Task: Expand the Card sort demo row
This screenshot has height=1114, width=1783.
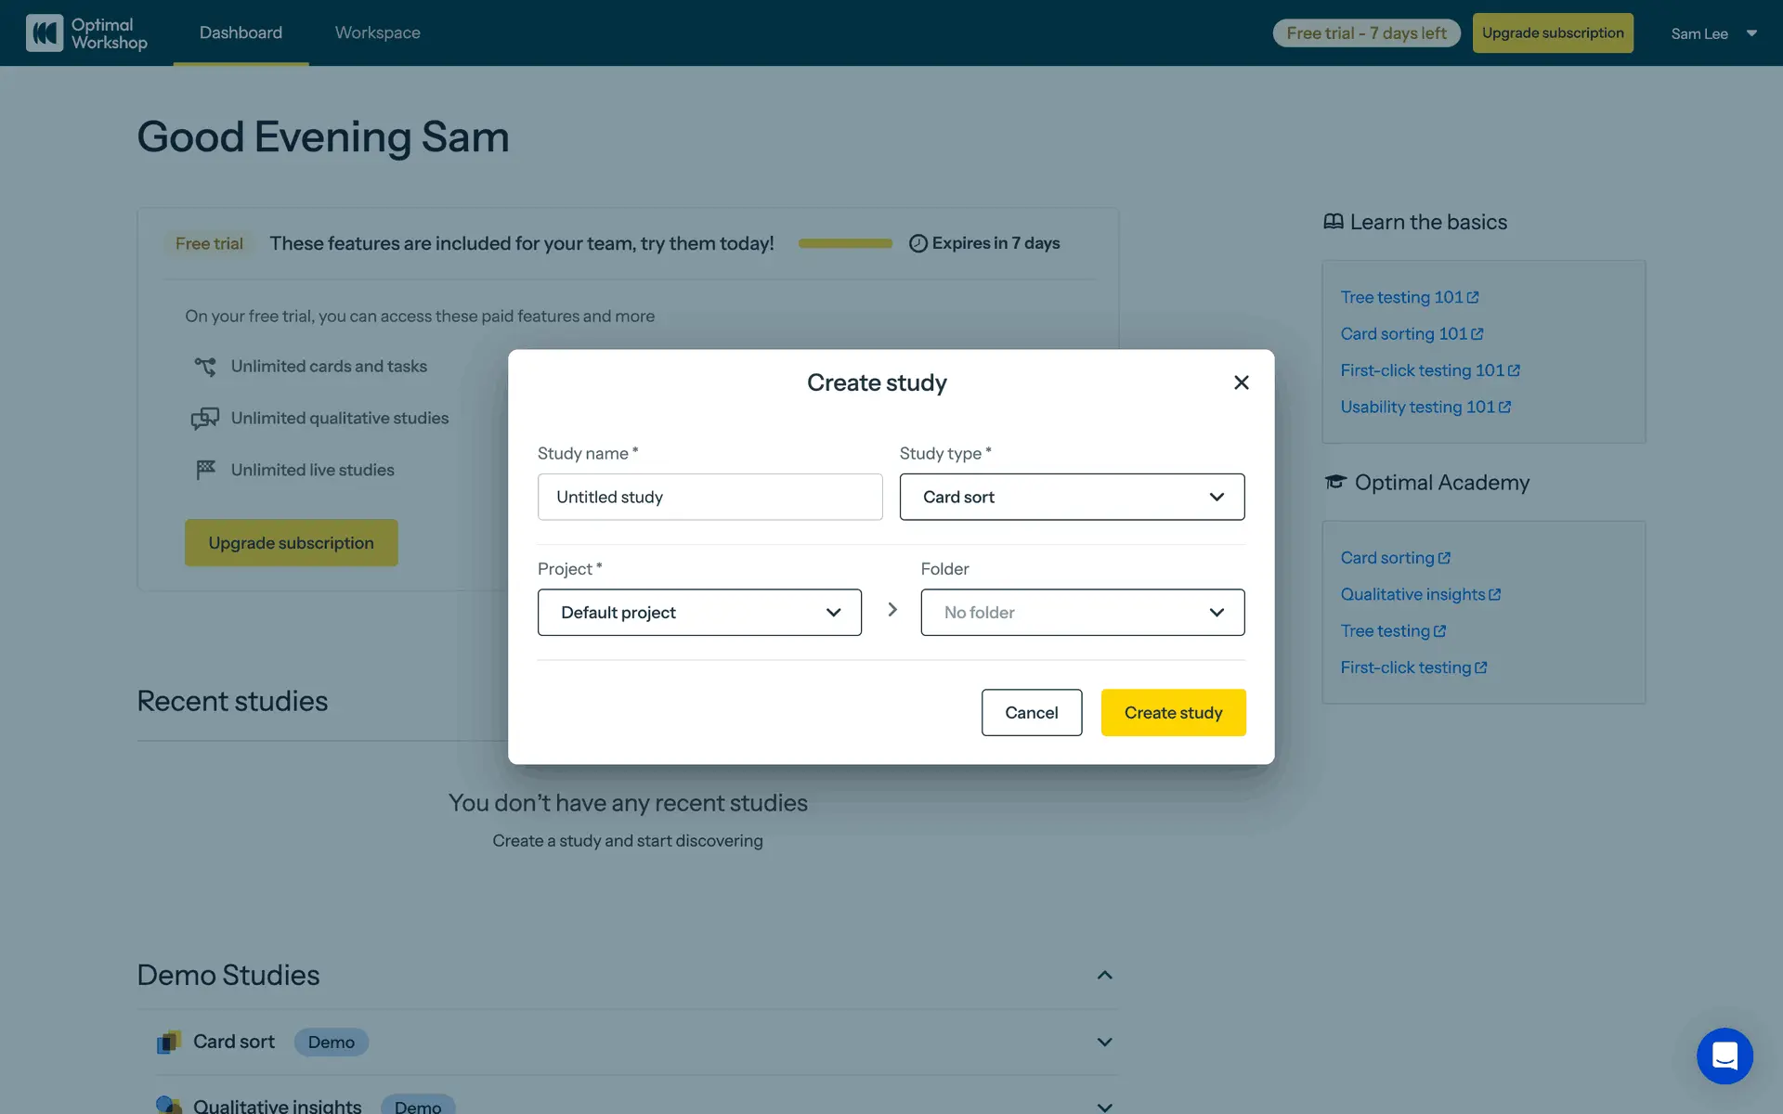Action: point(1104,1043)
